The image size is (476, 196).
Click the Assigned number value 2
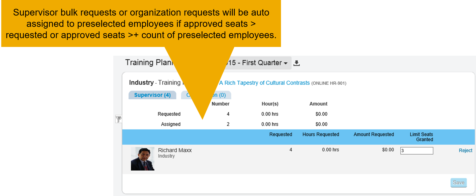228,124
